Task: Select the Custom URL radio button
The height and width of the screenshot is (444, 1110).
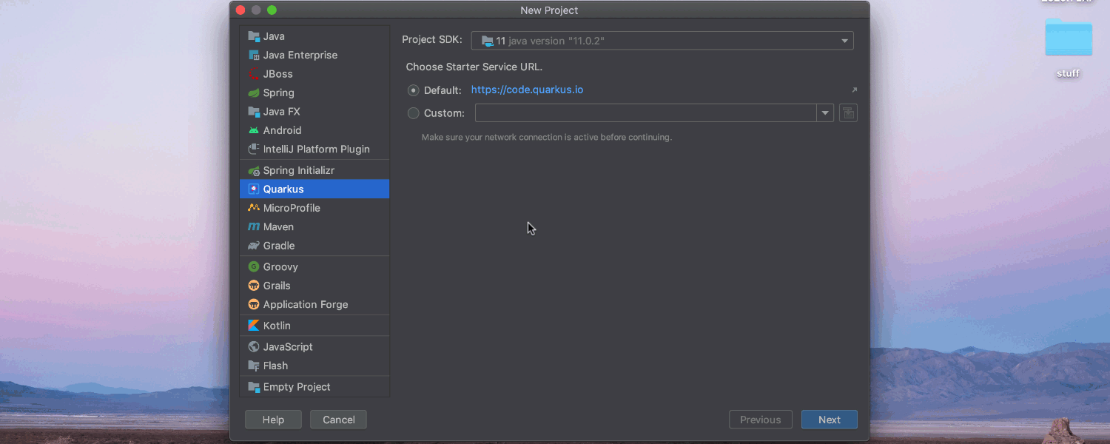Action: 413,113
